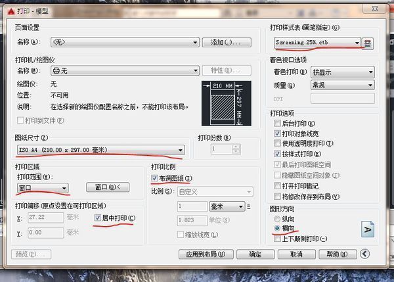Open the 打印范围 dropdown showing 窗口
The height and width of the screenshot is (282, 394).
tap(64, 188)
